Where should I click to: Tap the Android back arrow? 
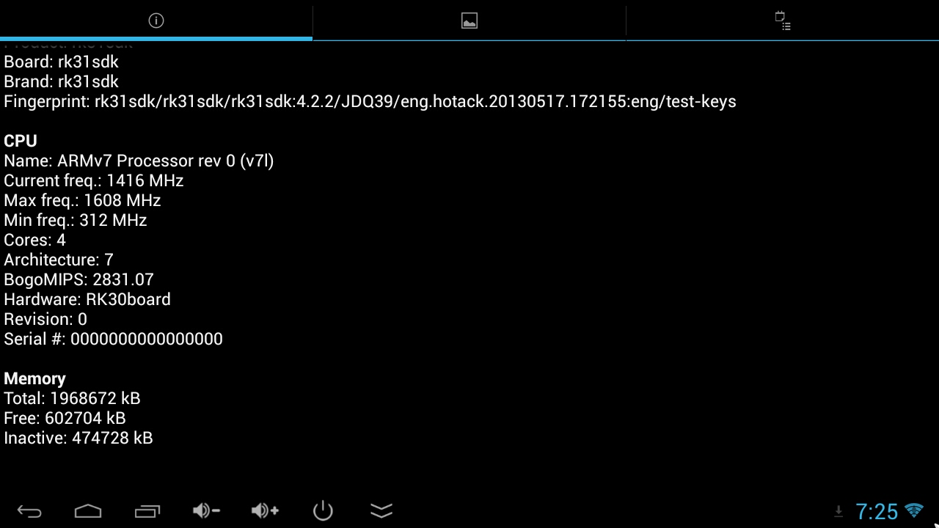[x=29, y=511]
